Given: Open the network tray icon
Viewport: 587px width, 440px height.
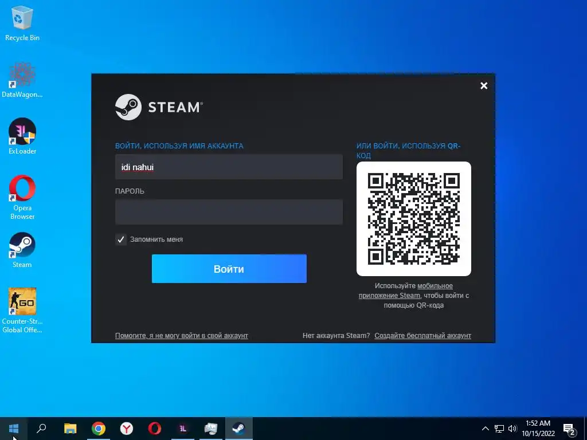Looking at the screenshot, I should pyautogui.click(x=499, y=429).
